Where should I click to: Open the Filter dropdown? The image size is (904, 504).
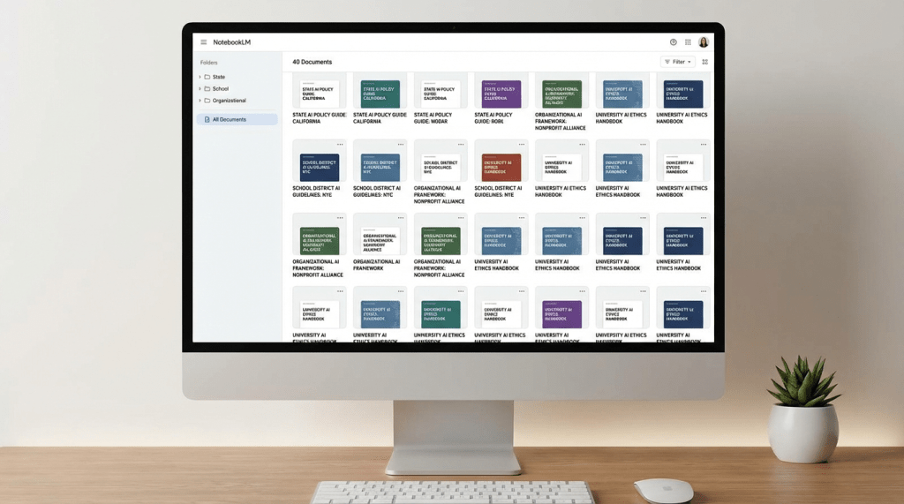click(678, 62)
